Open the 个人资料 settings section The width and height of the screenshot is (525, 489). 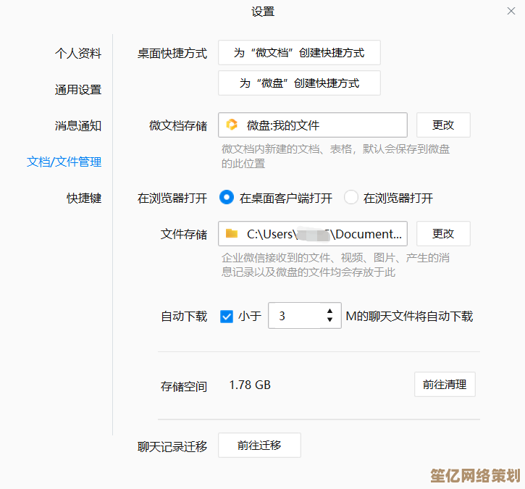tap(78, 54)
